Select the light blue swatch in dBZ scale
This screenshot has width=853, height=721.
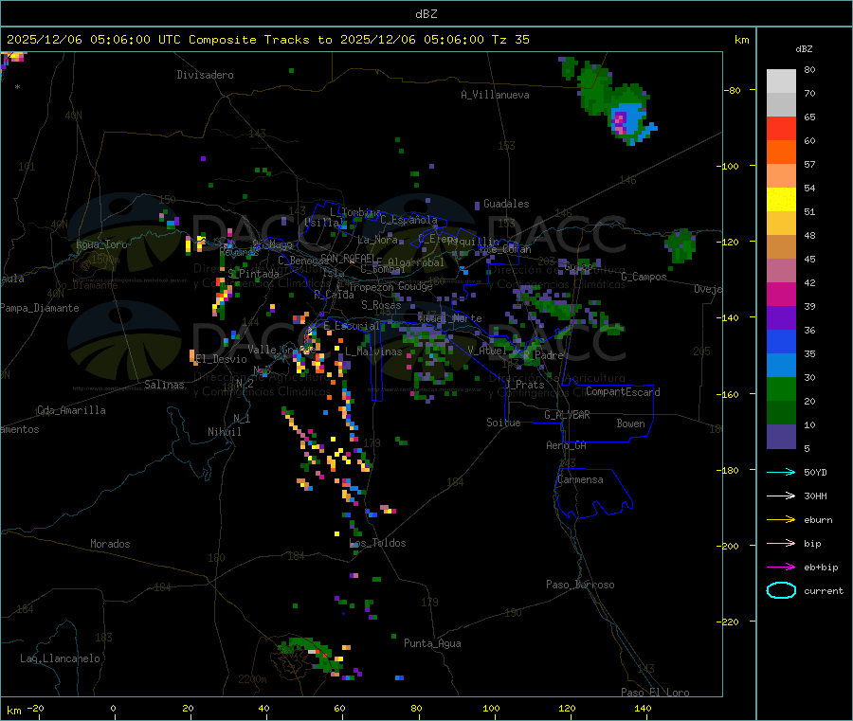click(x=781, y=366)
